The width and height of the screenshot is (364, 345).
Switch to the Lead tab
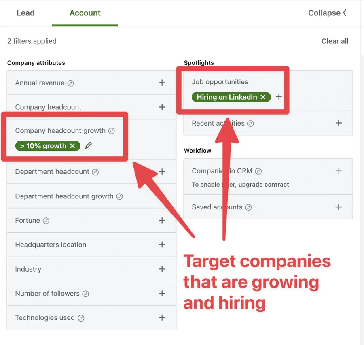click(25, 13)
